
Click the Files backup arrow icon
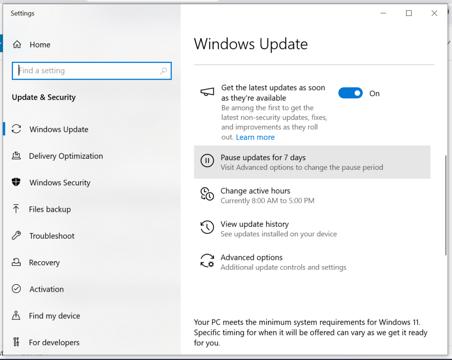click(x=16, y=209)
